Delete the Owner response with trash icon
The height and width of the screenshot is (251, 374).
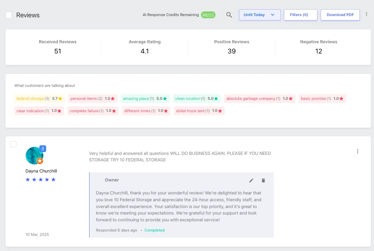click(263, 180)
